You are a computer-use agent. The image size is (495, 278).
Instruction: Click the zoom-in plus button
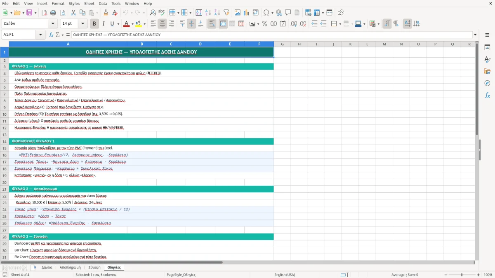pyautogui.click(x=478, y=275)
